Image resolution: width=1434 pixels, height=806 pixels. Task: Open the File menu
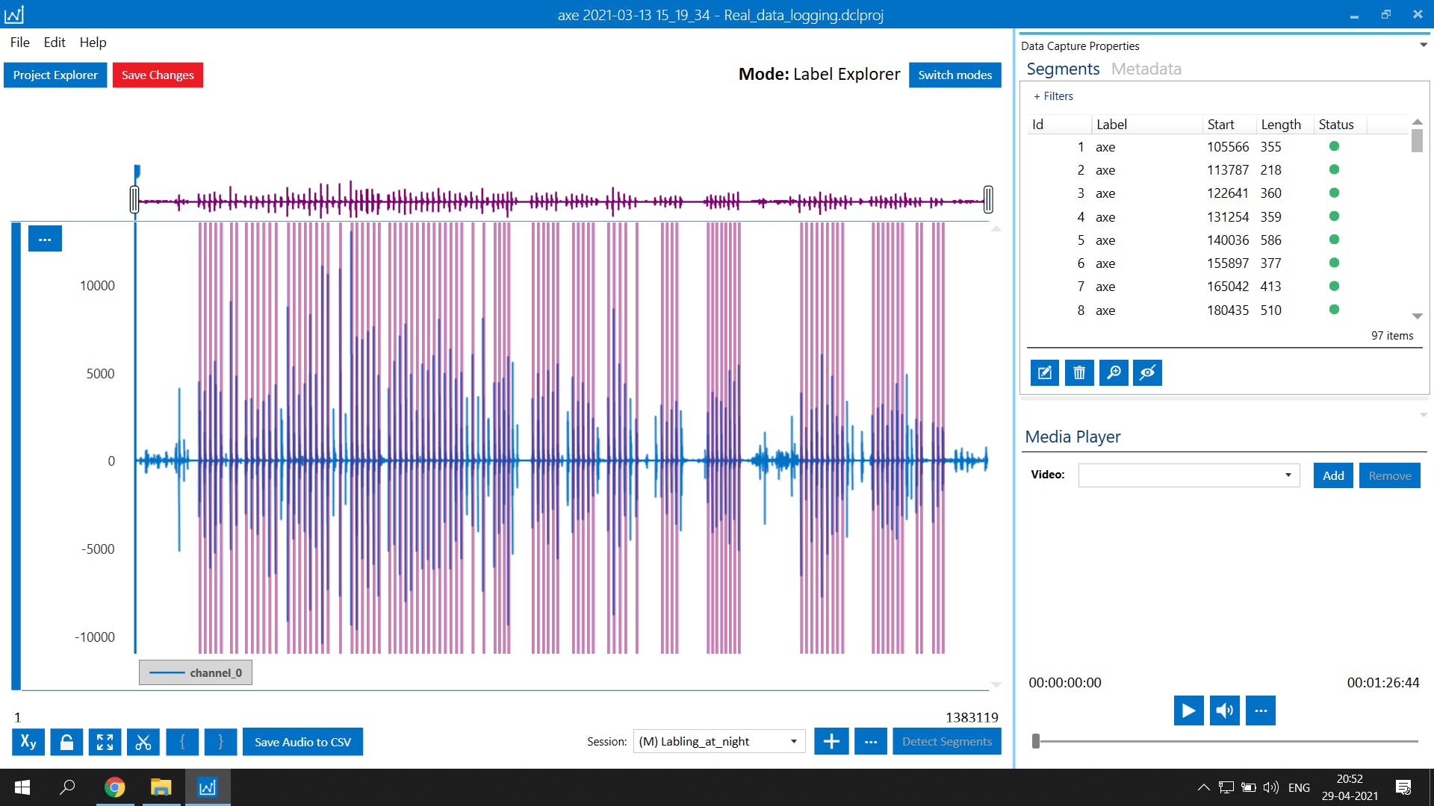(x=20, y=43)
